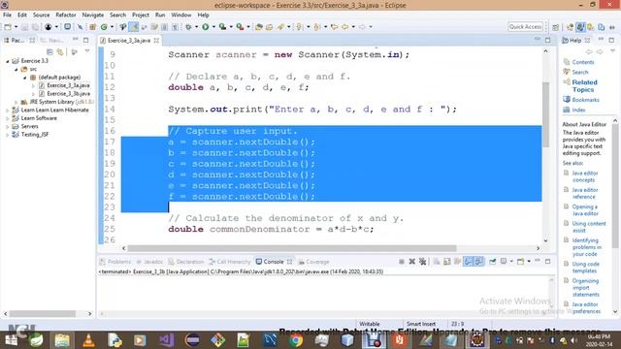This screenshot has width=621, height=349.
Task: Click the New file wizard icon
Action: coord(8,27)
